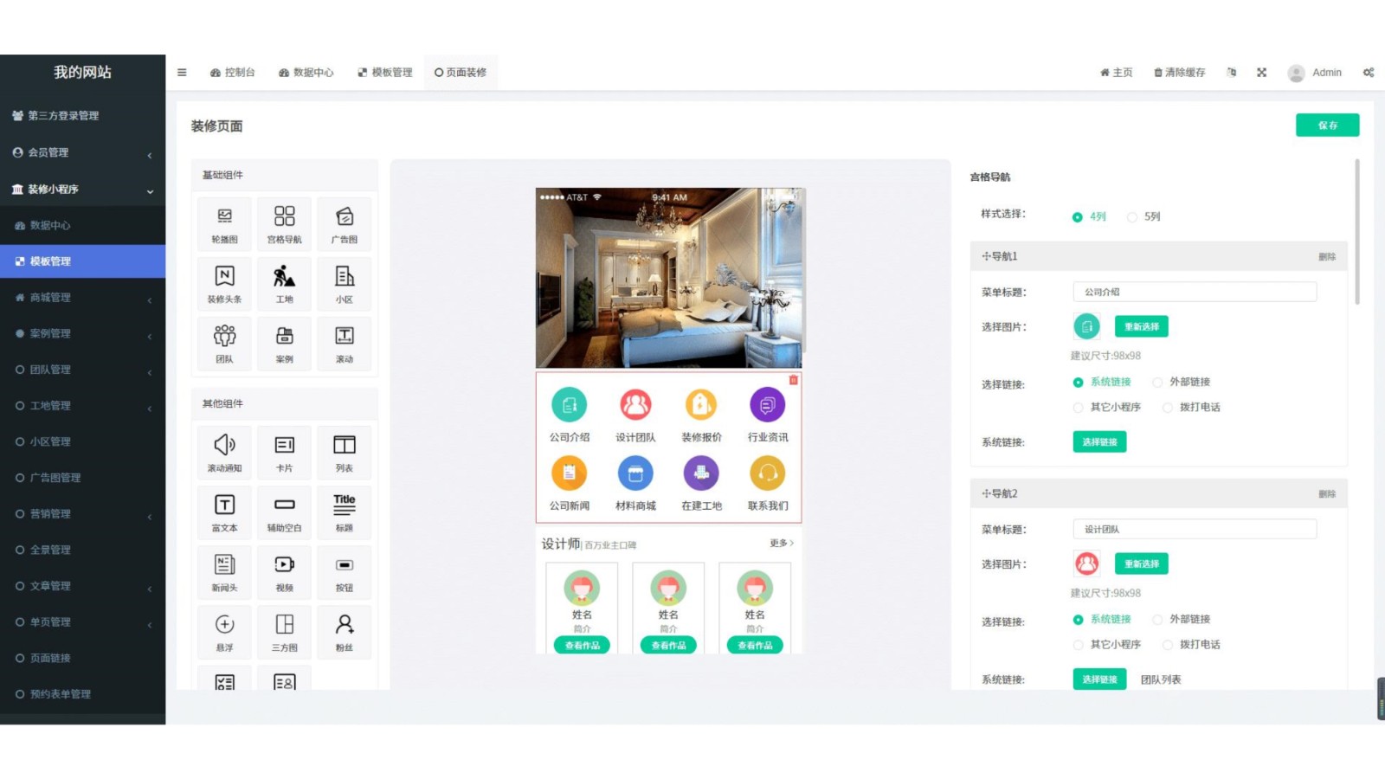The height and width of the screenshot is (779, 1385).
Task: Add the 滚动 scroll component
Action: point(345,343)
